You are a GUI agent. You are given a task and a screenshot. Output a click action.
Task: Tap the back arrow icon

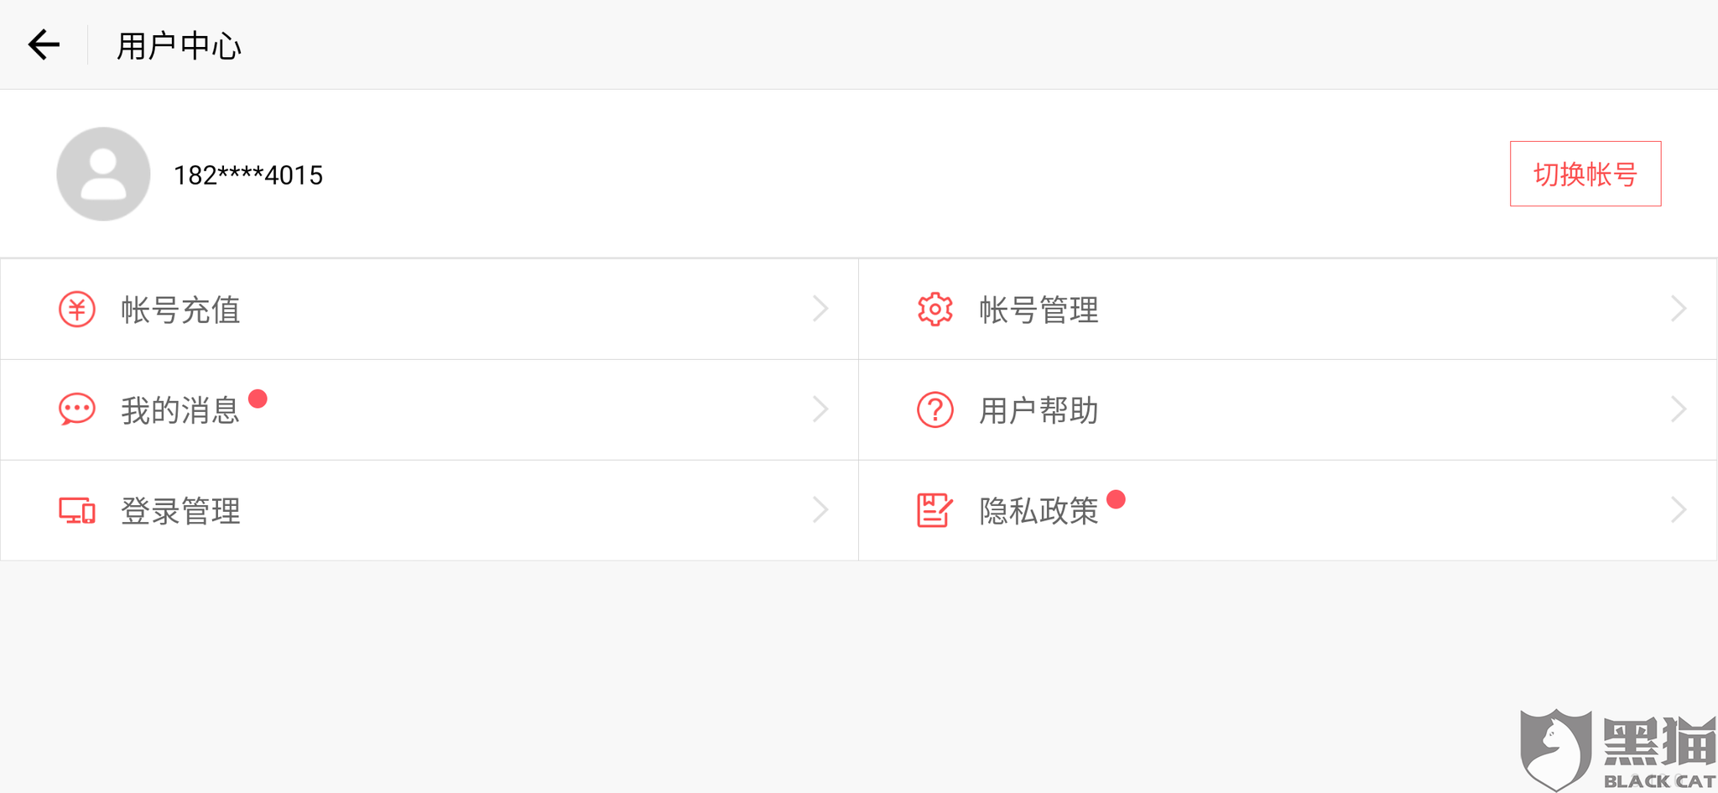point(44,44)
